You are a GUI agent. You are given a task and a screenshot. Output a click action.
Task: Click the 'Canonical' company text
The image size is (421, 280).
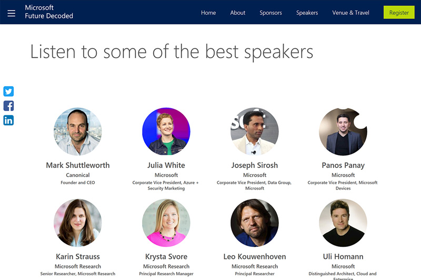pos(77,175)
